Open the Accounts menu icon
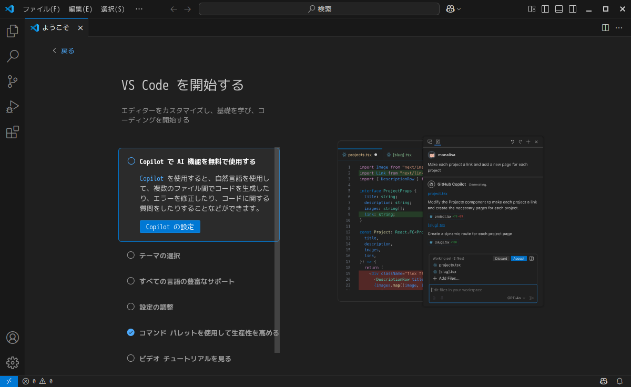This screenshot has height=387, width=631. tap(12, 338)
